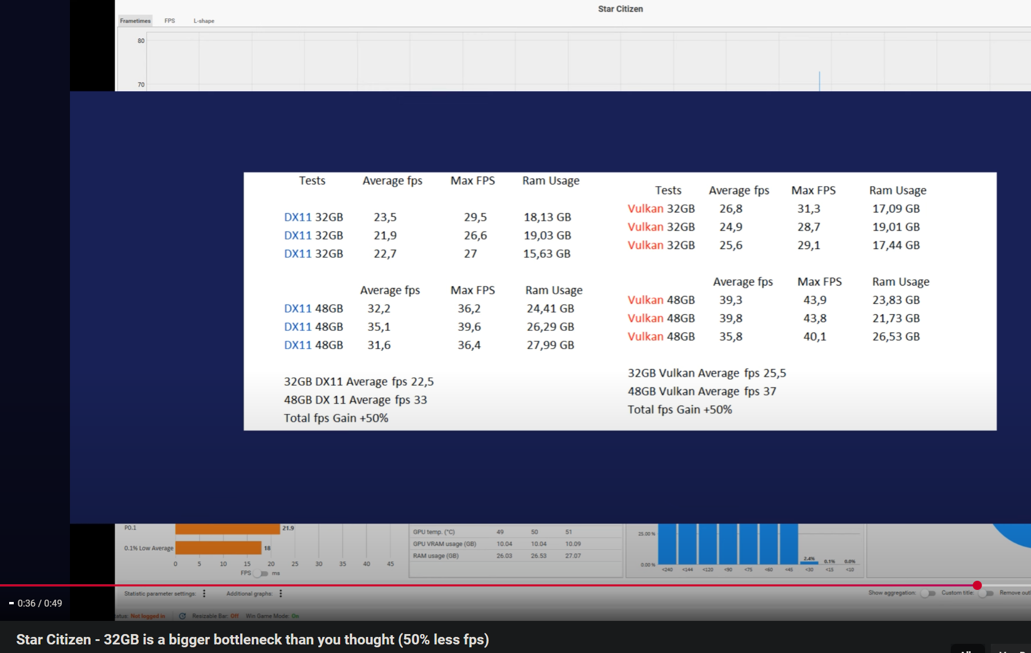1031x653 pixels.
Task: Switch to the Frametimes tab
Action: (x=135, y=21)
